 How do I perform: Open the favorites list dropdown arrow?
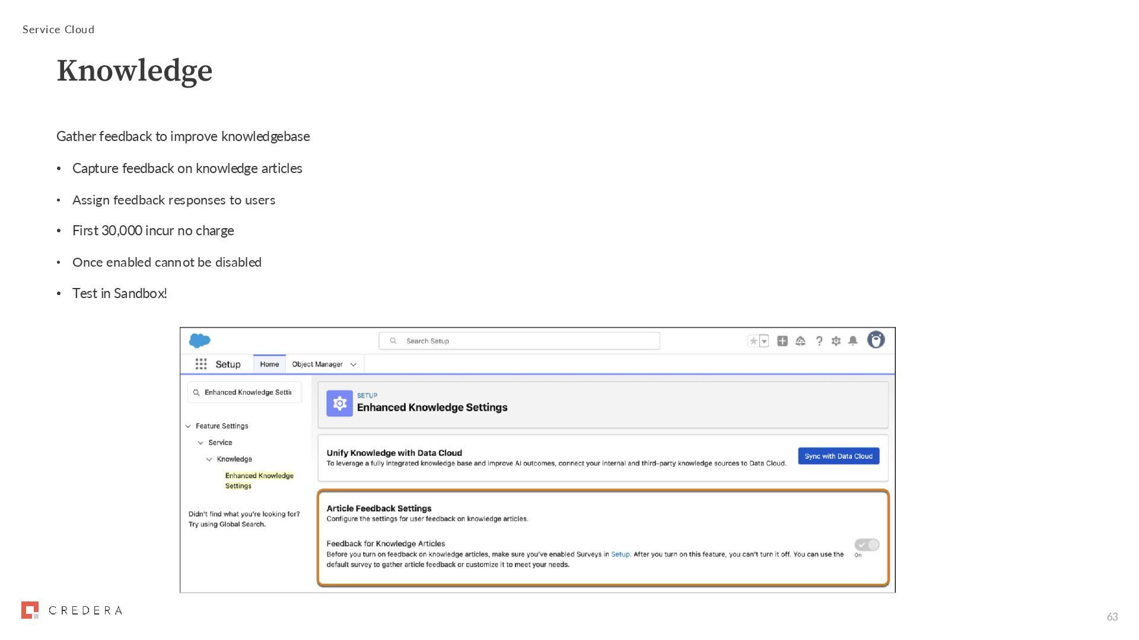pos(764,341)
